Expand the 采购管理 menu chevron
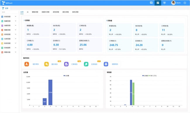 point(15,34)
